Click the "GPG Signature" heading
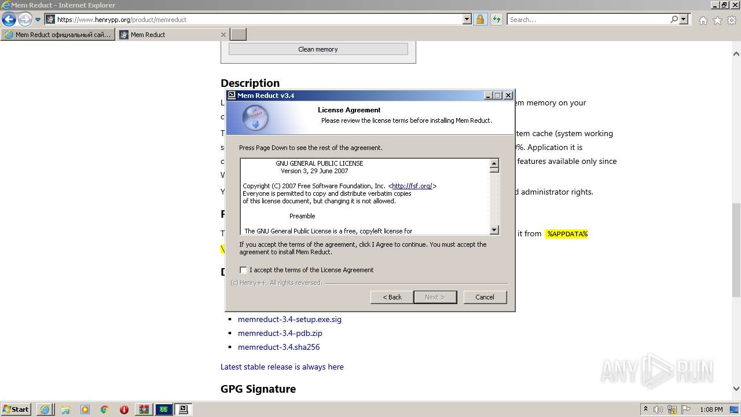Image resolution: width=741 pixels, height=417 pixels. coord(258,389)
